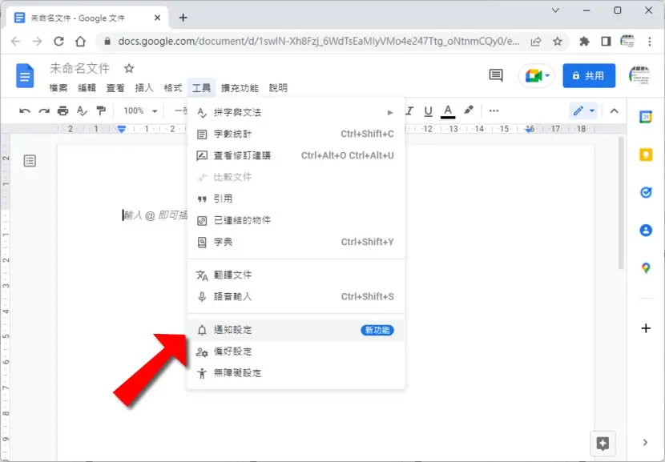The height and width of the screenshot is (462, 665).
Task: Click the paint format roller icon
Action: pyautogui.click(x=101, y=111)
